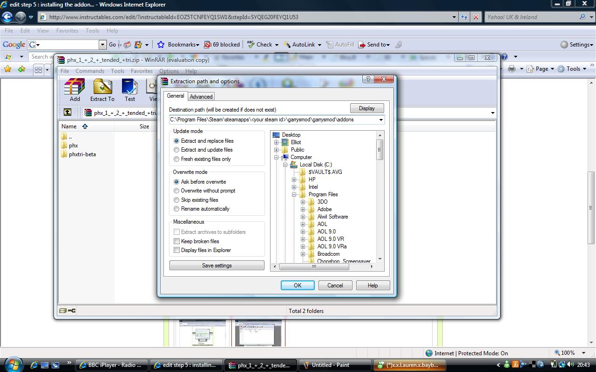Screen dimensions: 596x372
Task: Click the IE forward navigation button
Action: pos(20,17)
